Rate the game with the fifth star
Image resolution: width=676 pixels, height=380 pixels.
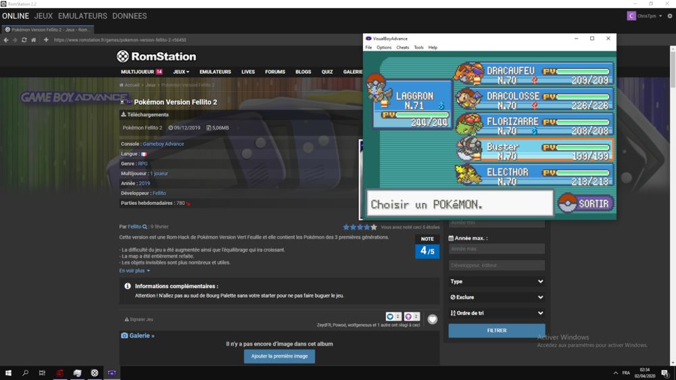pyautogui.click(x=374, y=227)
